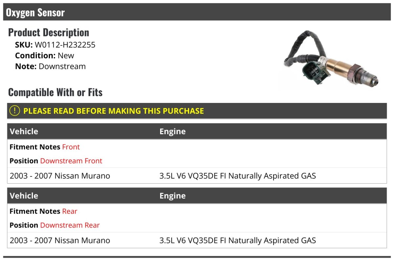Click the Condition: New line
This screenshot has height=261, width=394.
(x=45, y=55)
